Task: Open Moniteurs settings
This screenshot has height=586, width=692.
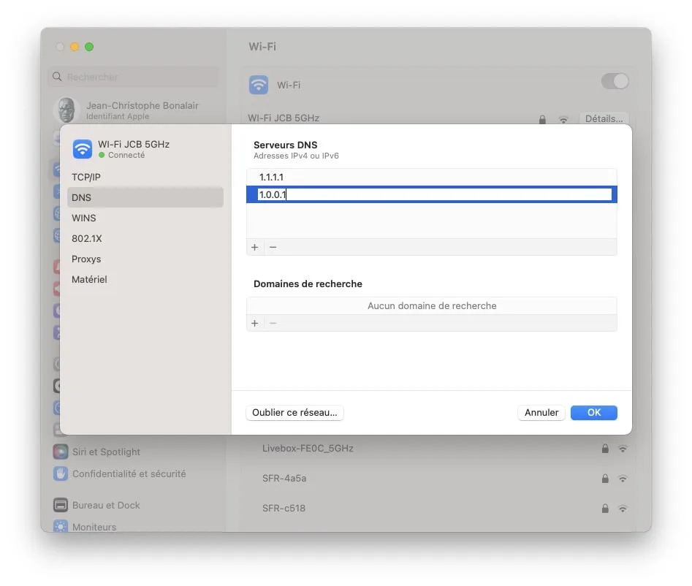Action: point(85,527)
